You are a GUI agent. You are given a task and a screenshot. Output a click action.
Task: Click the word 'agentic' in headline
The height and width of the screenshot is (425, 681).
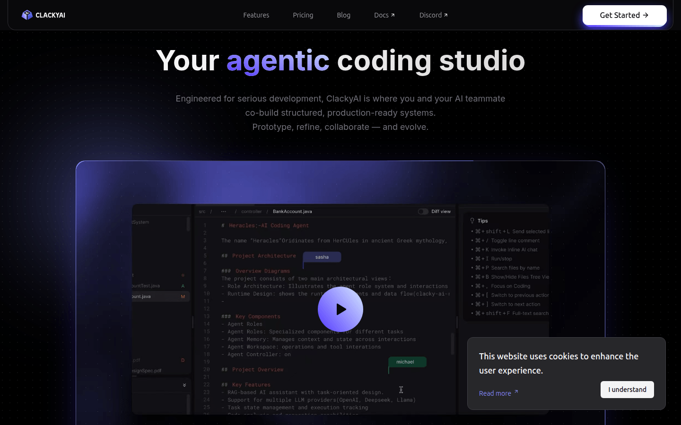click(278, 61)
